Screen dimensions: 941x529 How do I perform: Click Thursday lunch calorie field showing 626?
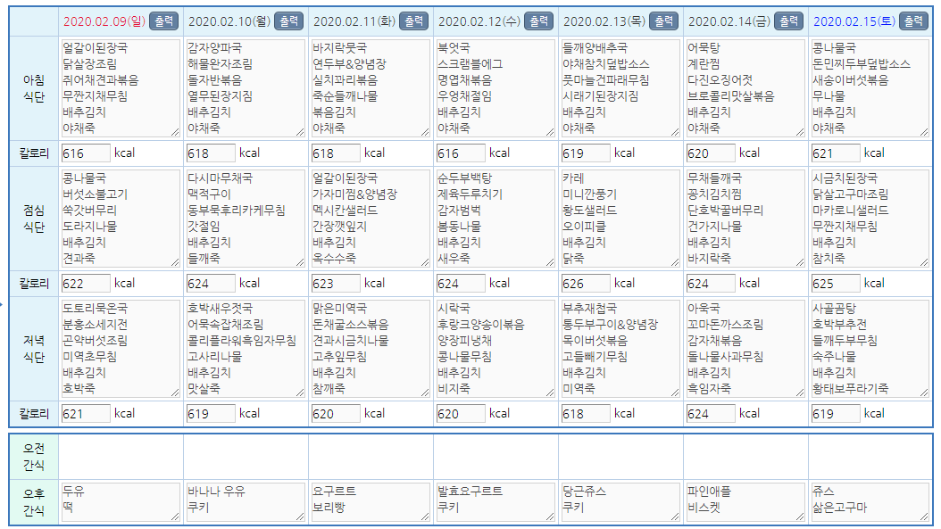[586, 284]
